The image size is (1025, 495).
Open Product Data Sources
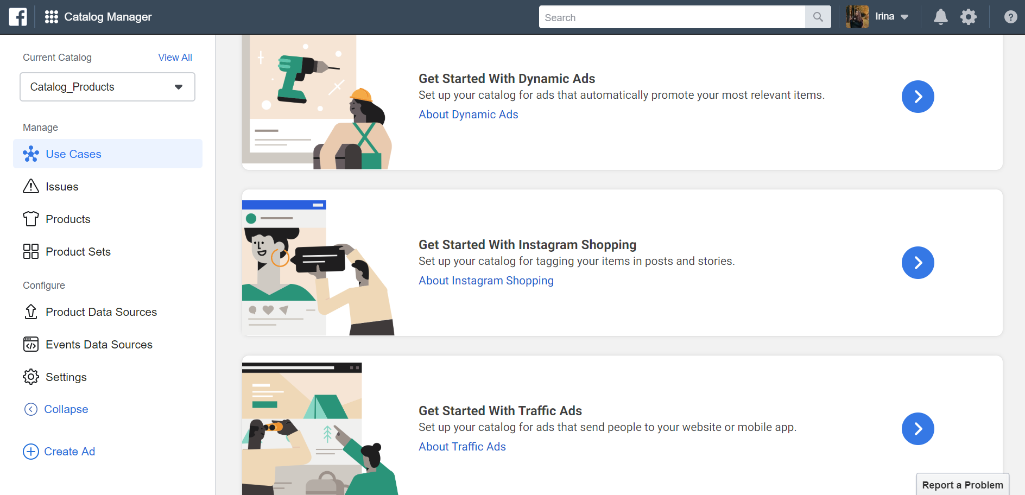click(x=101, y=312)
